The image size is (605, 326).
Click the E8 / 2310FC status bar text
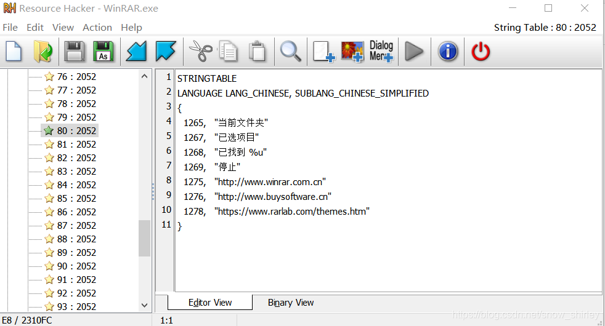point(27,320)
